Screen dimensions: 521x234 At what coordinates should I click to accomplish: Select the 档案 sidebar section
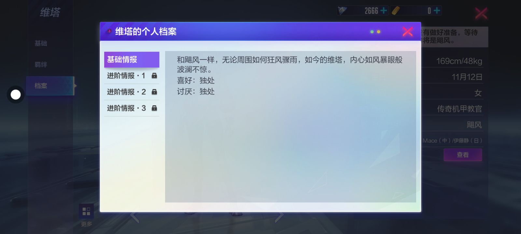tap(41, 86)
